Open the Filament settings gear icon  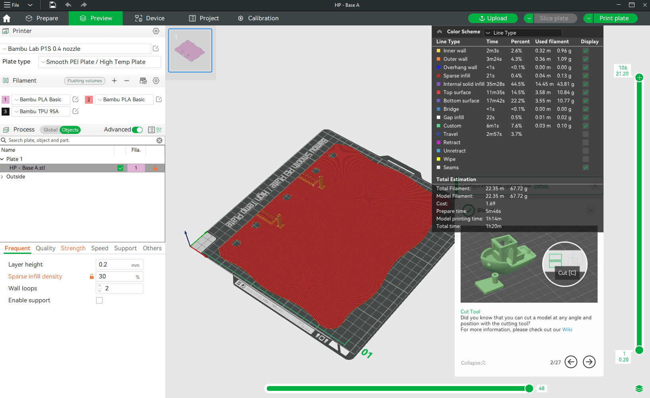click(156, 81)
